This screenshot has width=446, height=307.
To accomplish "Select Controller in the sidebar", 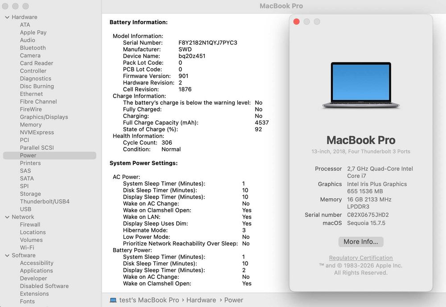I will click(33, 71).
